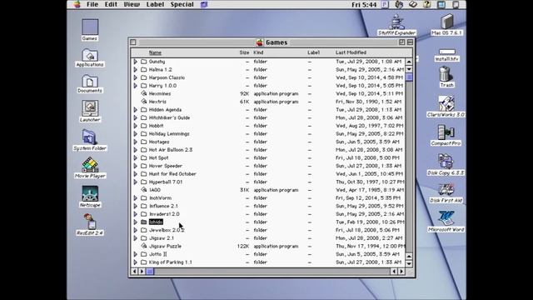Viewport: 533px width, 300px height.
Task: Select the Invaders! 2.0 folder name
Action: 164,214
